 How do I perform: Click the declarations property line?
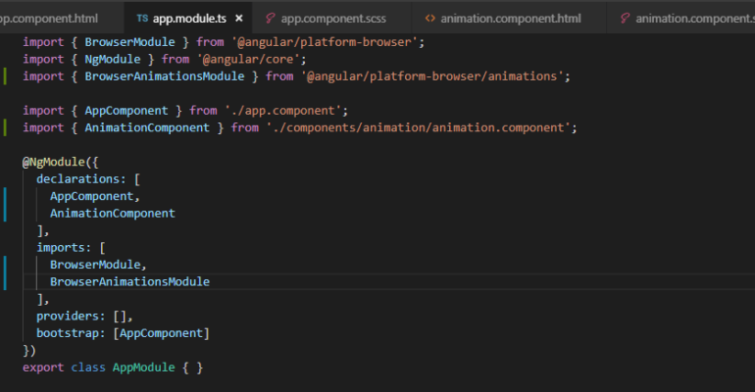click(x=88, y=179)
